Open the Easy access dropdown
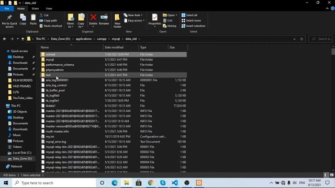The width and height of the screenshot is (335, 188). pos(134,20)
